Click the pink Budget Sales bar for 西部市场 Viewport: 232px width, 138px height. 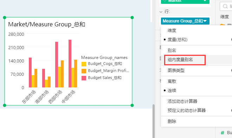click(x=57, y=65)
